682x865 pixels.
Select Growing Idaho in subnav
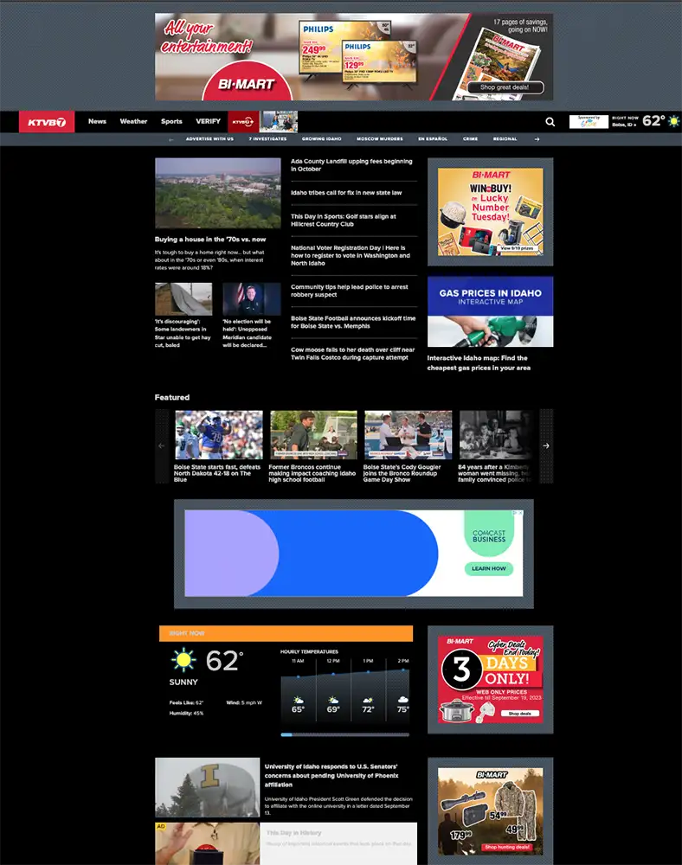click(322, 139)
